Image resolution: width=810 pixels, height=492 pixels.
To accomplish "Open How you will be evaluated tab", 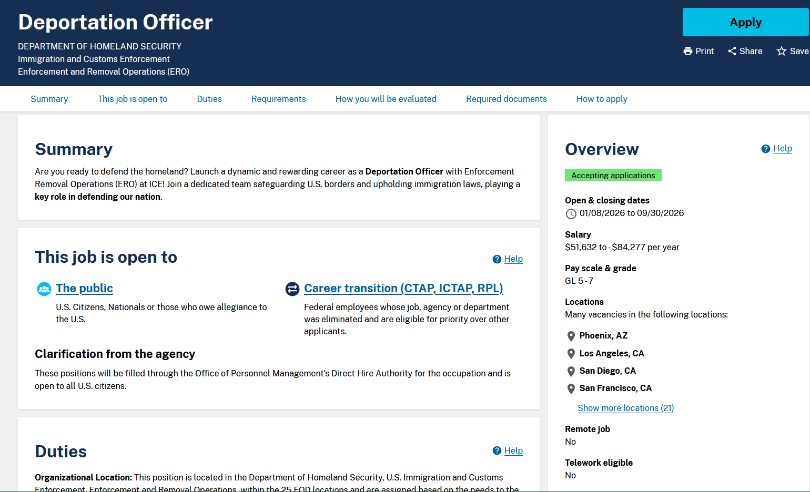I will click(386, 99).
